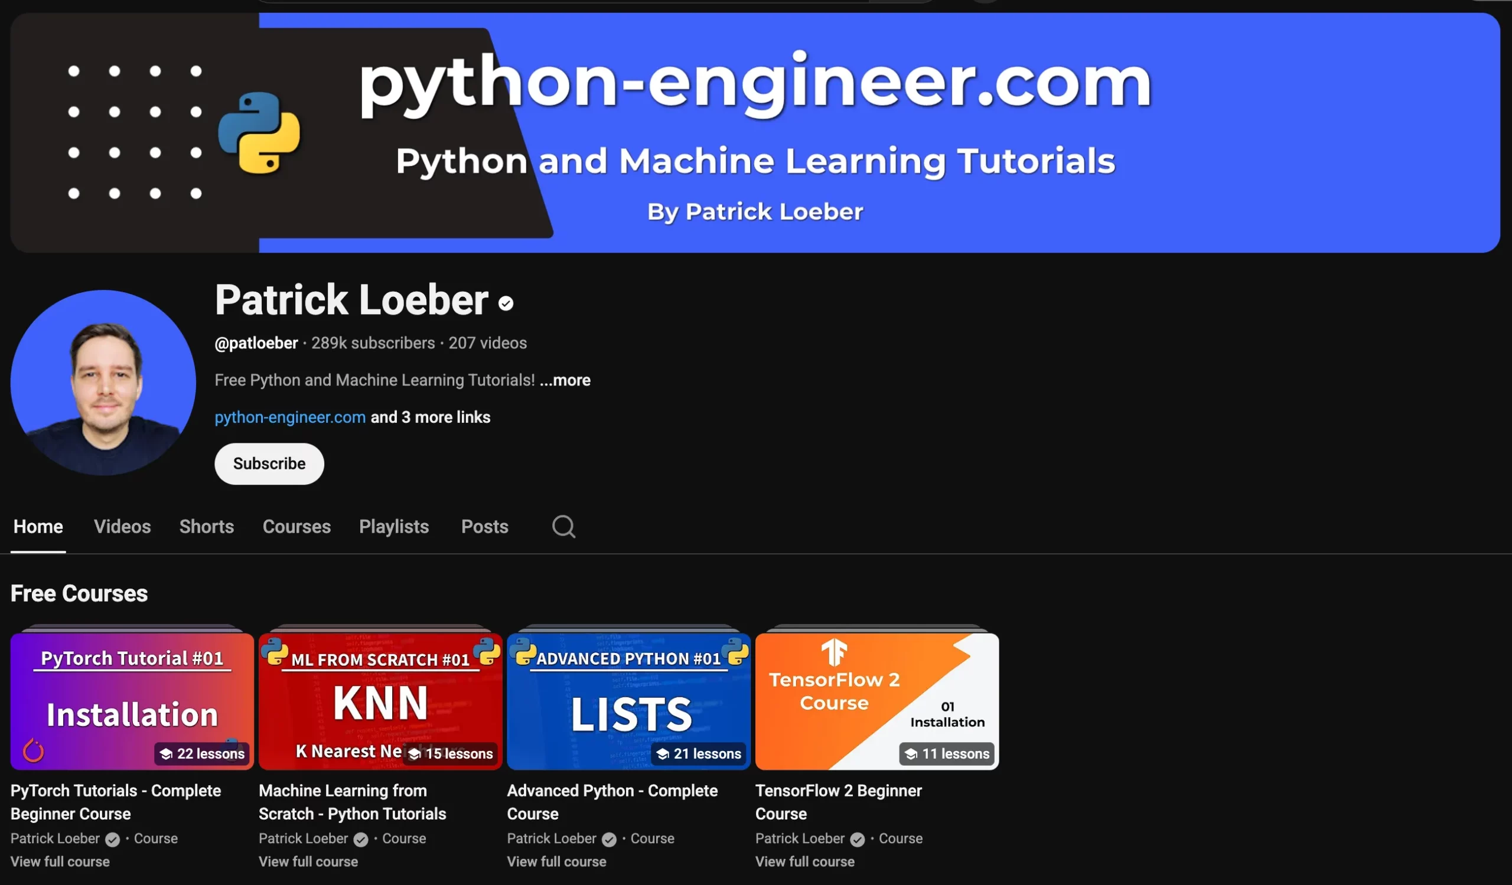1512x885 pixels.
Task: View full course under PyTorch Tutorials
Action: click(x=60, y=861)
